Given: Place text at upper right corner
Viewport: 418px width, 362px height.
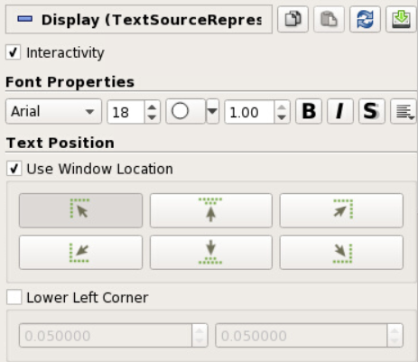Looking at the screenshot, I should pos(341,210).
